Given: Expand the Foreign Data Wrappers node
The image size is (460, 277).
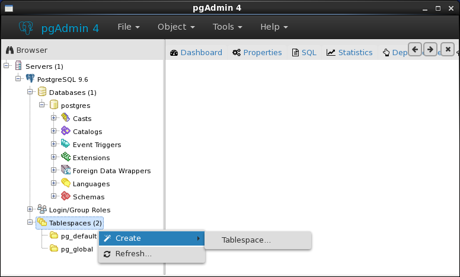Looking at the screenshot, I should pyautogui.click(x=54, y=170).
